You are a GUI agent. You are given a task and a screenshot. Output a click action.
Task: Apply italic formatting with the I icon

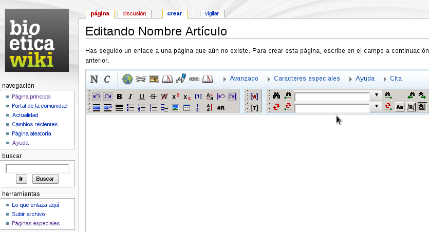[130, 96]
